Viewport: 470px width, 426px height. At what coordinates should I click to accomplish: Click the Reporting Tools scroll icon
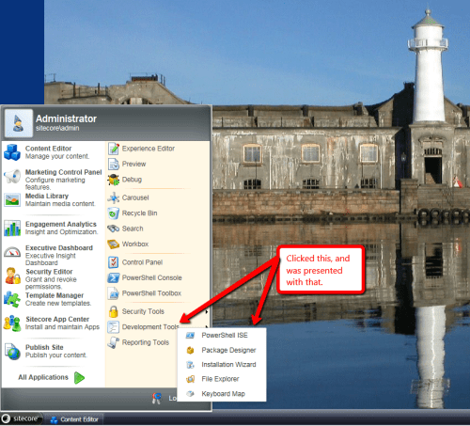pyautogui.click(x=113, y=342)
